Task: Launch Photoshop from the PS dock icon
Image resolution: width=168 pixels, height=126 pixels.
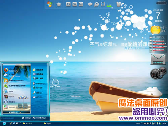Action: pos(68,4)
